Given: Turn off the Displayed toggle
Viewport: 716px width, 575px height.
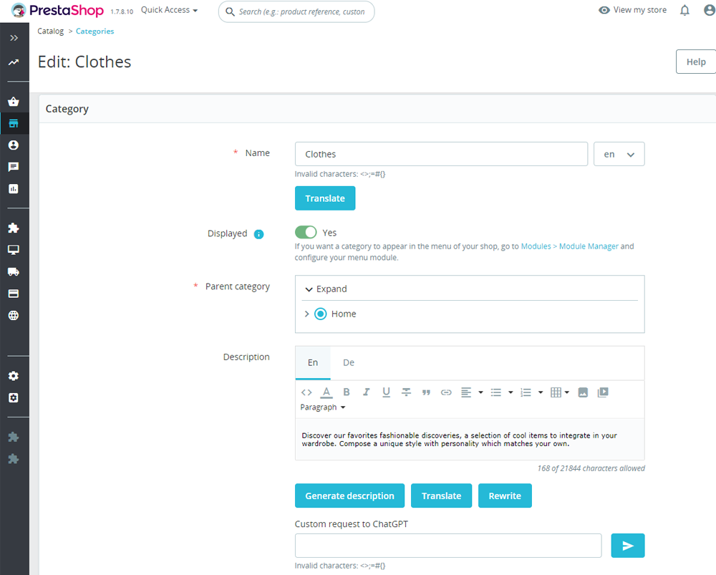Looking at the screenshot, I should pyautogui.click(x=306, y=232).
